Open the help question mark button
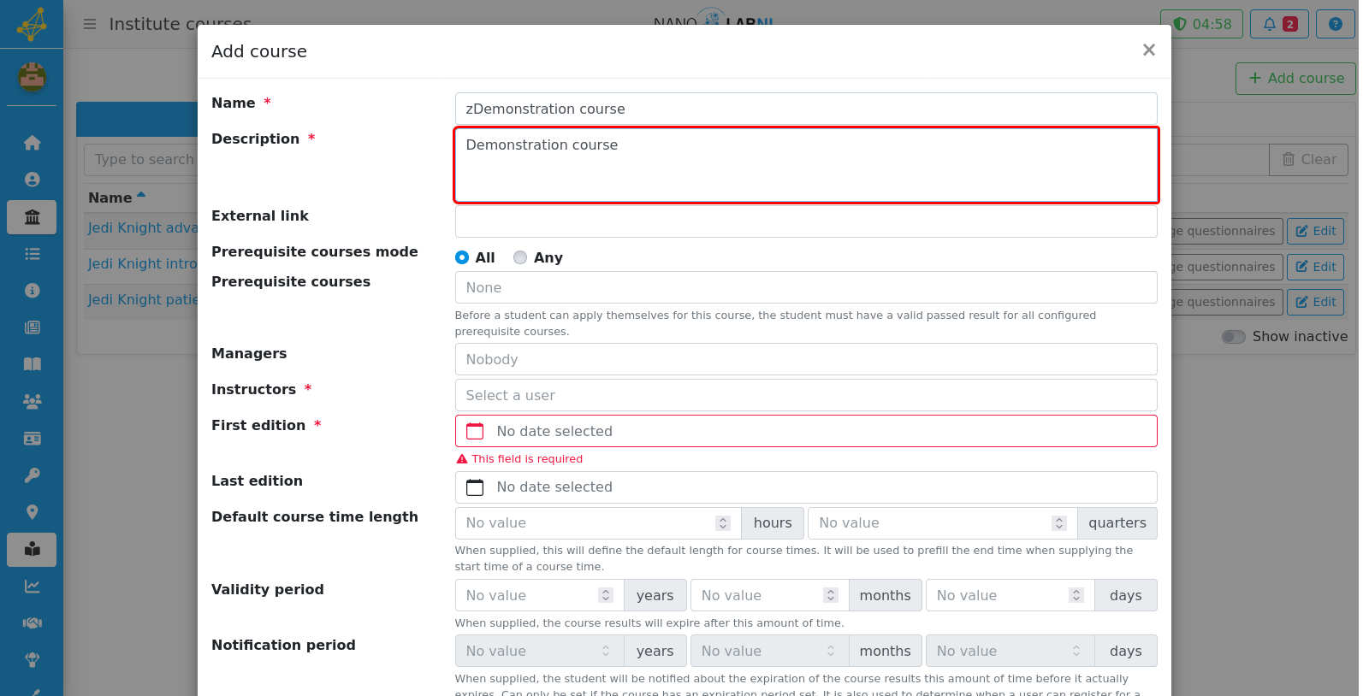The image size is (1369, 696). click(x=1335, y=24)
